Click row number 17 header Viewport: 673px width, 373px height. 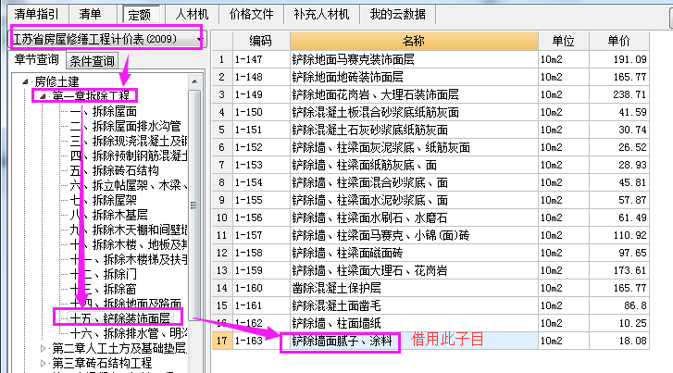point(222,341)
